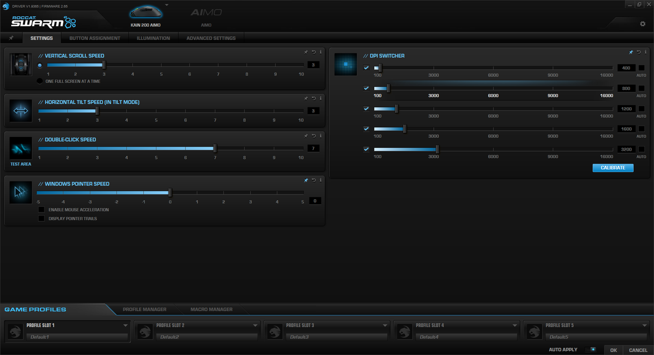Viewport: 654px width, 355px height.
Task: Switch to the Button Assignment tab
Action: 95,38
